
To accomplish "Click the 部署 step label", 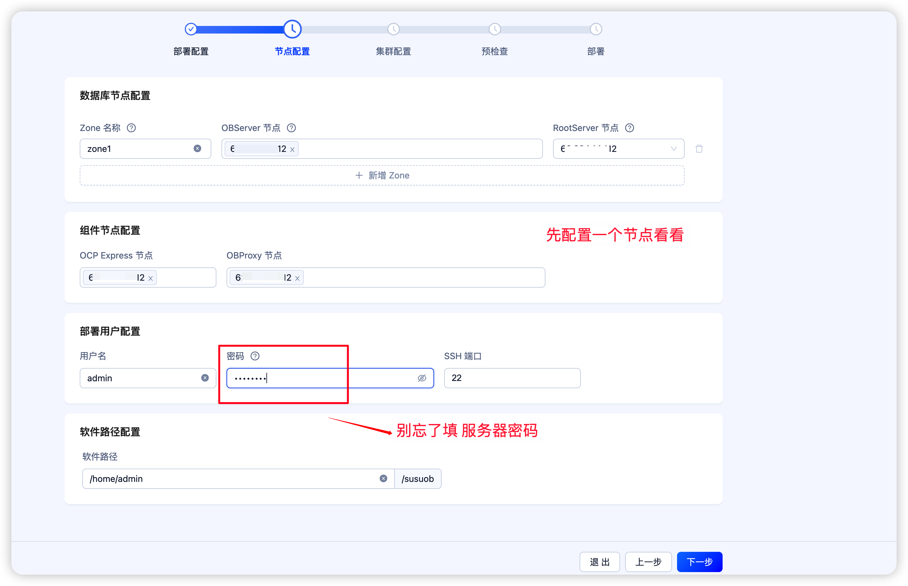I will (596, 51).
